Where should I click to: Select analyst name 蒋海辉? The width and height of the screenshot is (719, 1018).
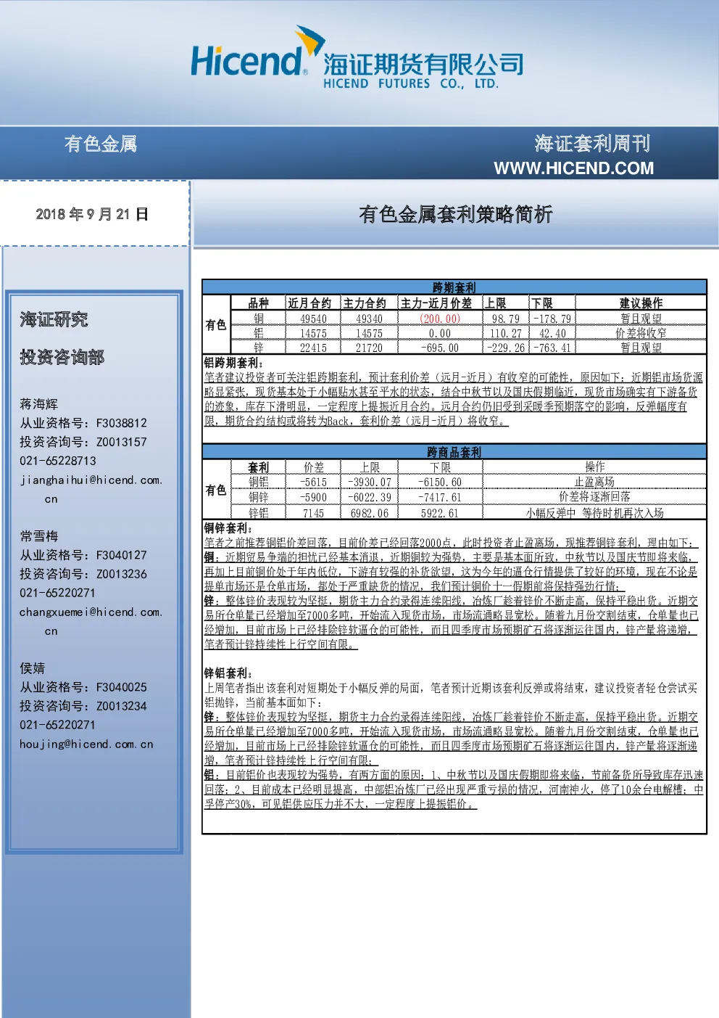(38, 404)
